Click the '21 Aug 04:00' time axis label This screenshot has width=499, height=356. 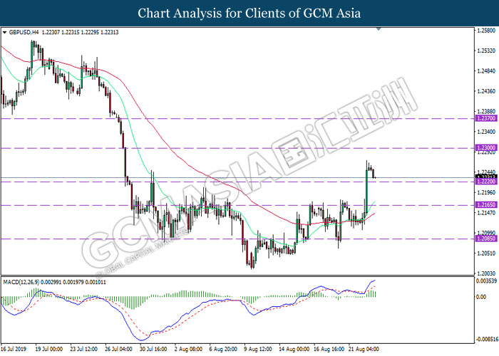364,349
